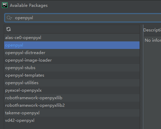Select openpyxl-stubs in package list

[x=72, y=68]
